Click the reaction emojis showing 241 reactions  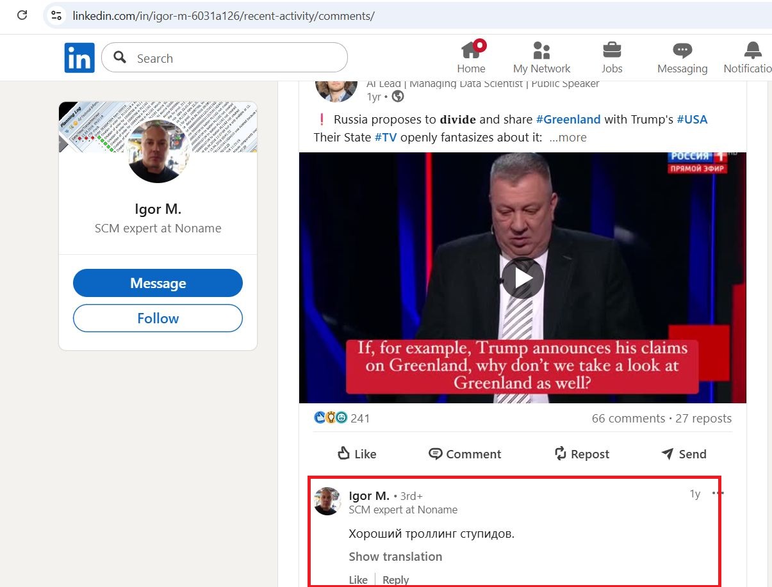[x=330, y=417]
